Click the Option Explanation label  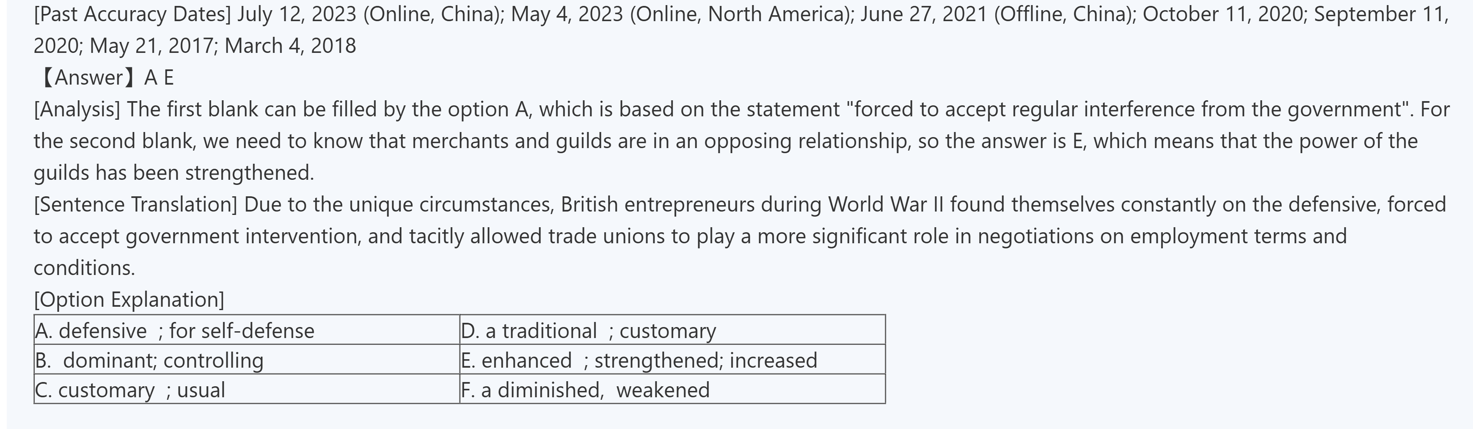(x=129, y=300)
